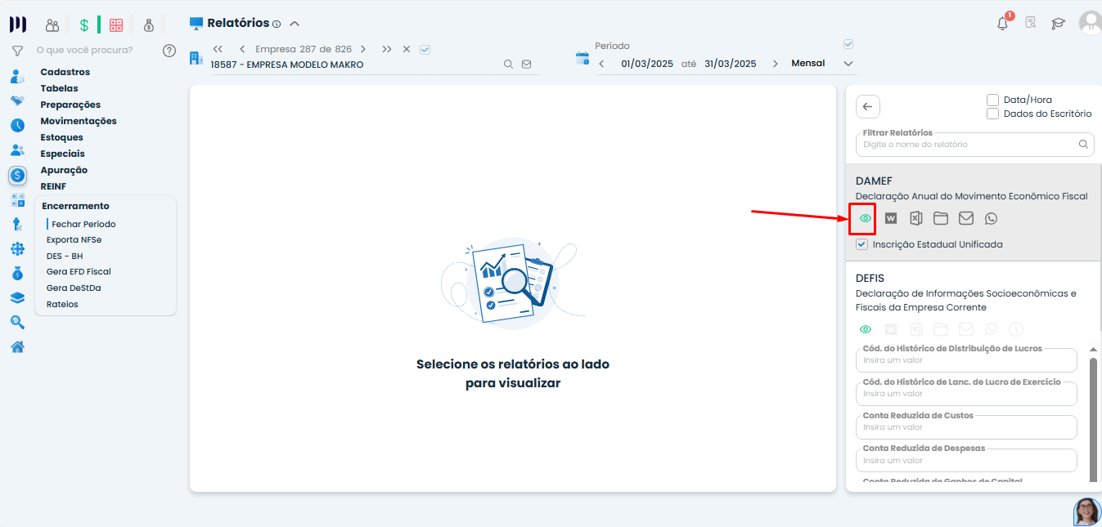This screenshot has width=1102, height=527.
Task: Toggle the checkbox above the Período field
Action: [x=848, y=44]
